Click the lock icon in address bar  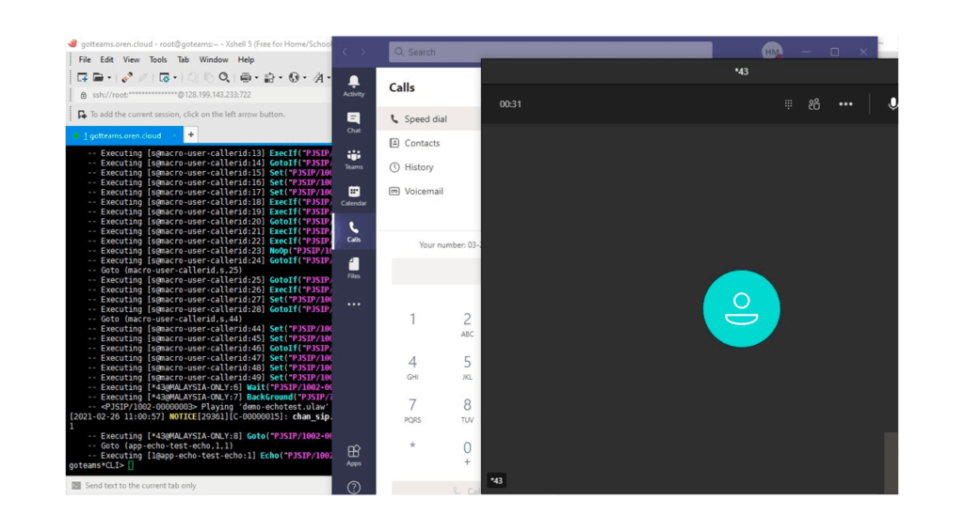pos(83,95)
